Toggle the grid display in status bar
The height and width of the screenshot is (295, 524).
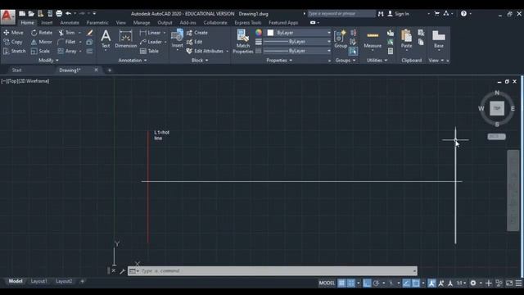point(341,283)
